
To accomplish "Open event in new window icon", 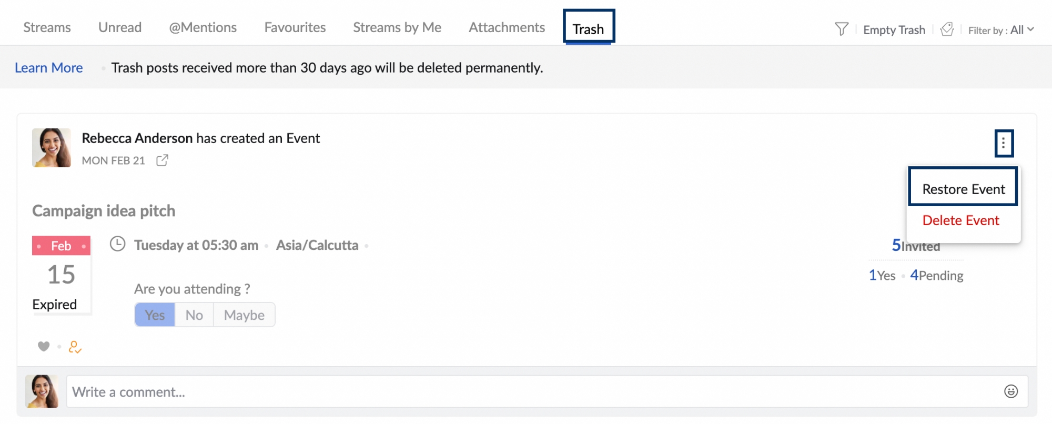I will (162, 160).
